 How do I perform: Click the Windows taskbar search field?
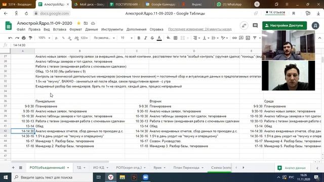[52, 177]
